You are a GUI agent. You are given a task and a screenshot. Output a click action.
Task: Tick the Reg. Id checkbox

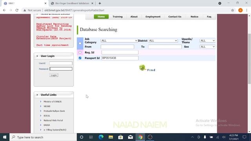(80, 52)
